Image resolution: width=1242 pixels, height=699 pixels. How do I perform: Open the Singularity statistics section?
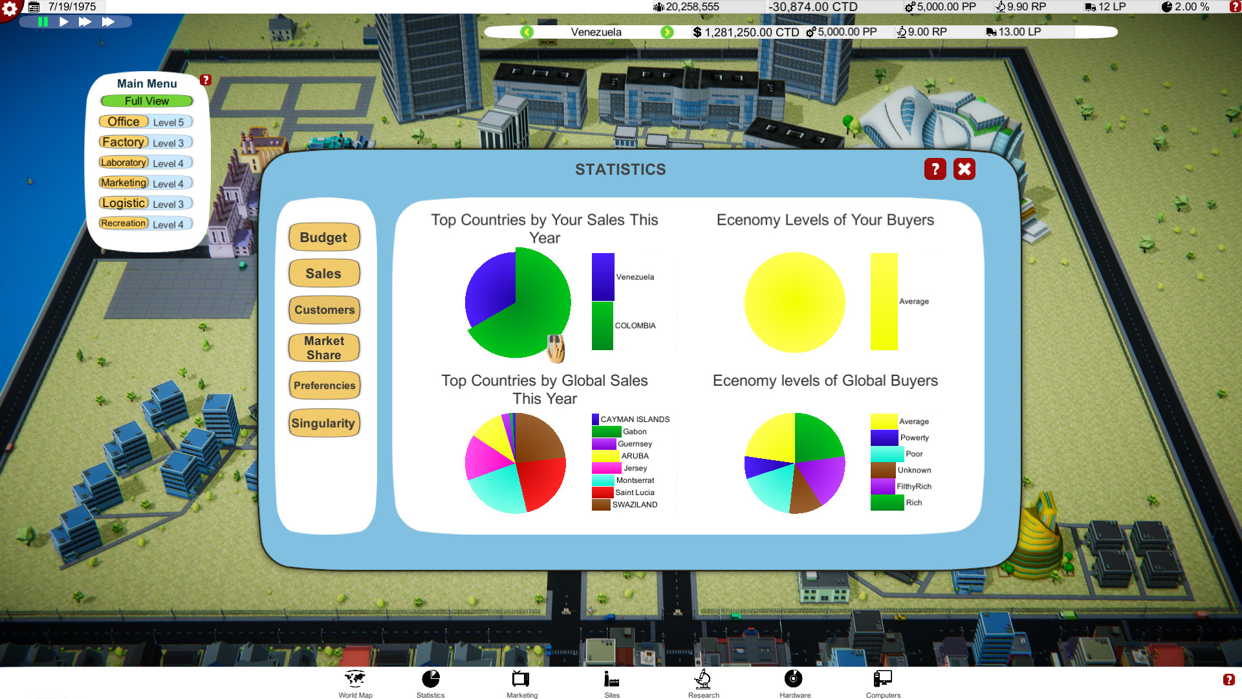(323, 423)
